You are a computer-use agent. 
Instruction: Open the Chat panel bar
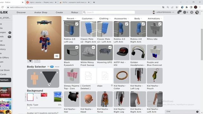(x=182, y=111)
